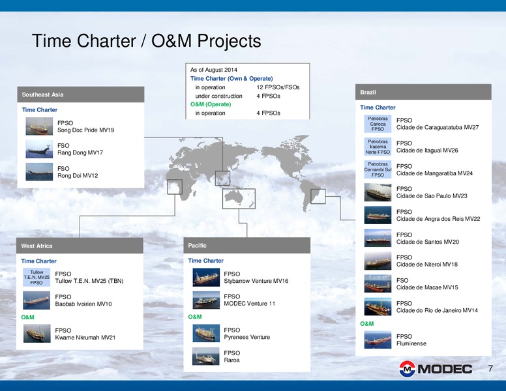This screenshot has width=506, height=391.
Task: Click 'Tullow T.E.N. MV25 (TBN)' text
Action: coord(89,281)
